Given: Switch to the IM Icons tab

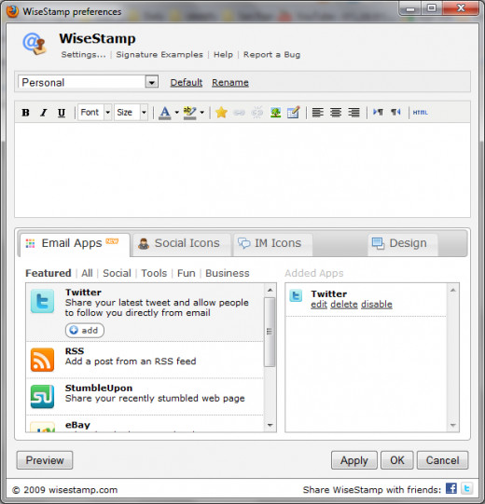Looking at the screenshot, I should pyautogui.click(x=272, y=244).
